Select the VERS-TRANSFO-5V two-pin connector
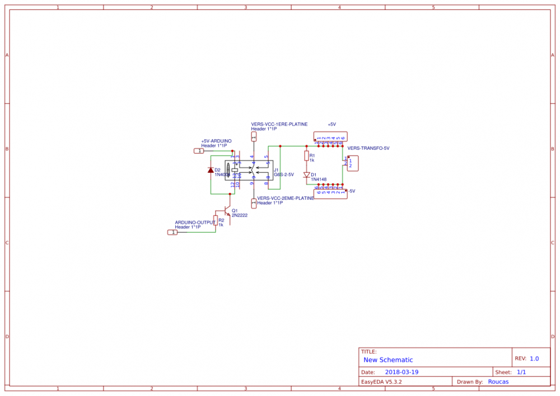Image resolution: width=560 pixels, height=396 pixels. [353, 163]
